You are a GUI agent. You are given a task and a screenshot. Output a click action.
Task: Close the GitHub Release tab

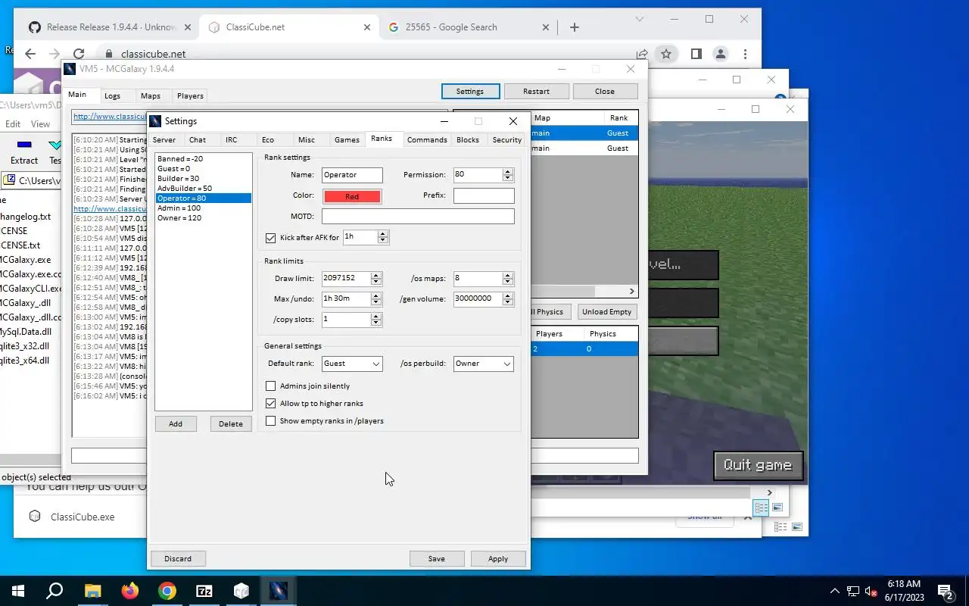pyautogui.click(x=189, y=27)
